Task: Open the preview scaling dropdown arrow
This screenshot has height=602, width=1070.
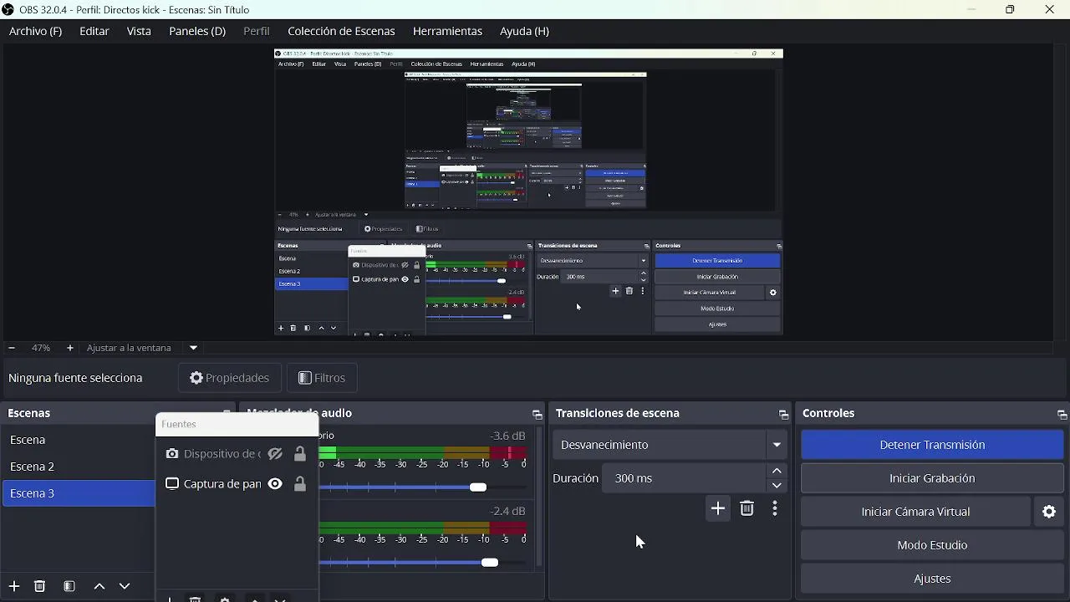Action: point(193,348)
